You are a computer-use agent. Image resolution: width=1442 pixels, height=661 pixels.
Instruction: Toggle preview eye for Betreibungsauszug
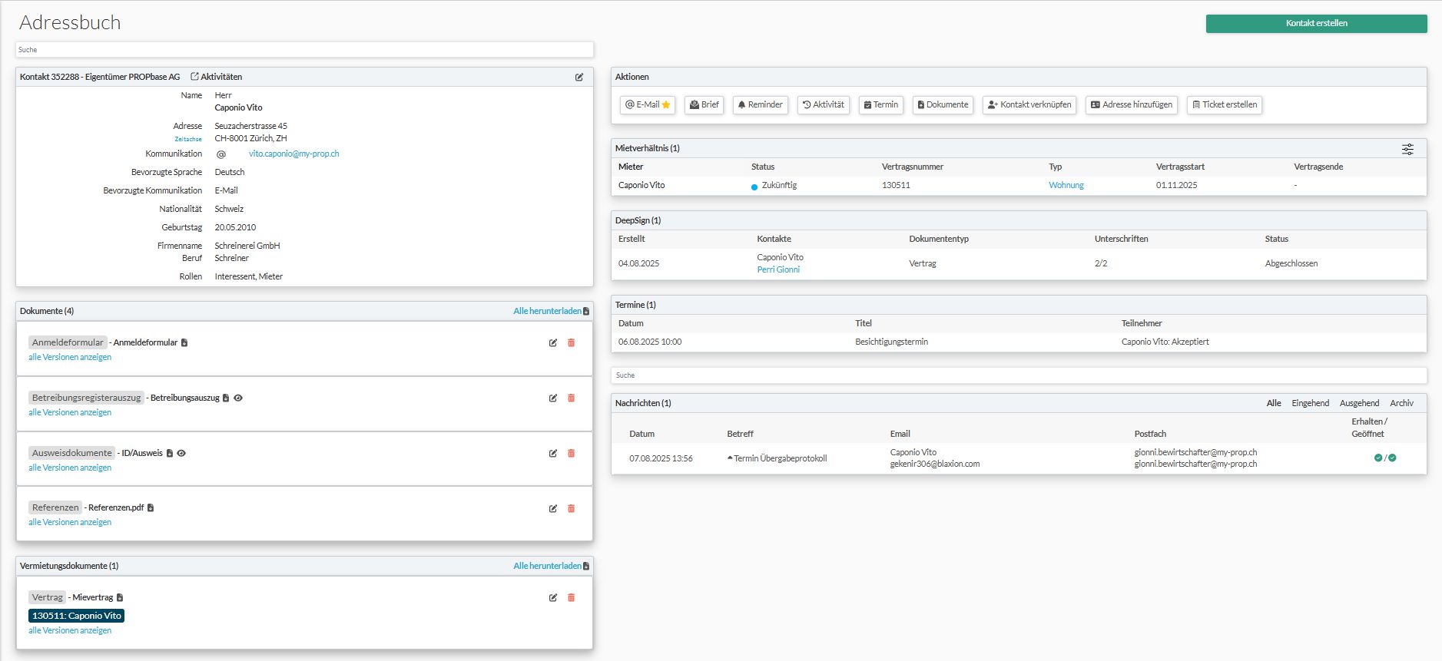click(238, 398)
